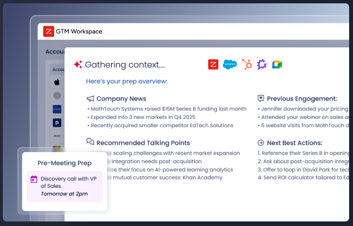Open the Apple account row logo
353x226 pixels.
57,82
